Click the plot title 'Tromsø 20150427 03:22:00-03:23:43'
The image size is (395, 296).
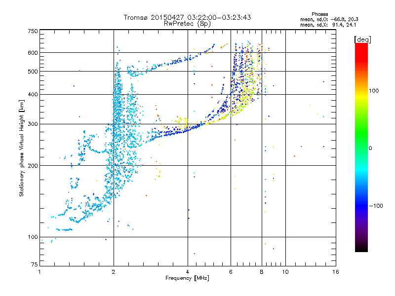[x=187, y=17]
